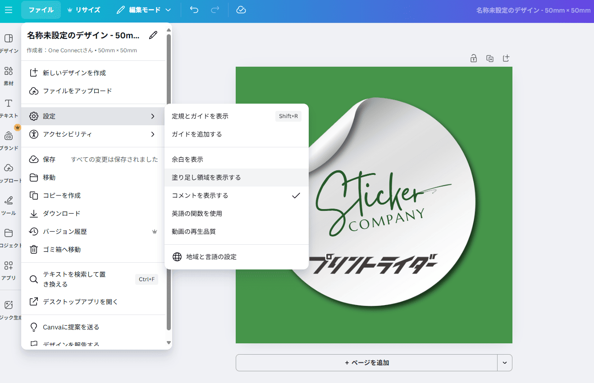Click the file menu scrollbar
Screen dimensions: 594x383
click(169, 180)
